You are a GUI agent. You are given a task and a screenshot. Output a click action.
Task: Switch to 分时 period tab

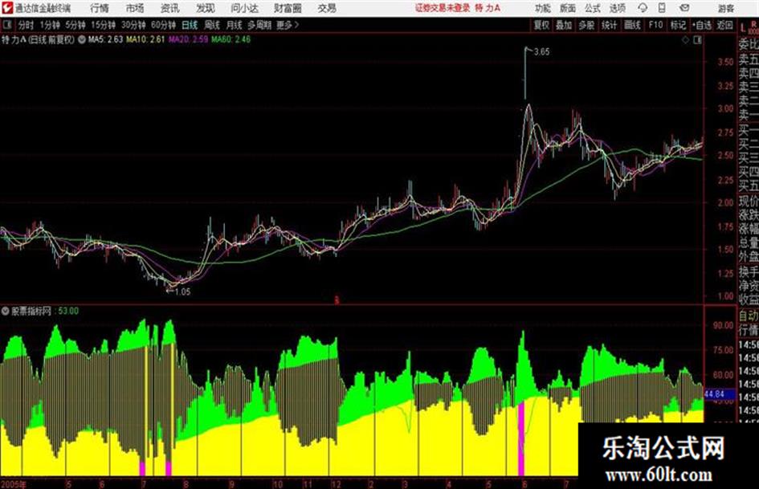coord(27,25)
